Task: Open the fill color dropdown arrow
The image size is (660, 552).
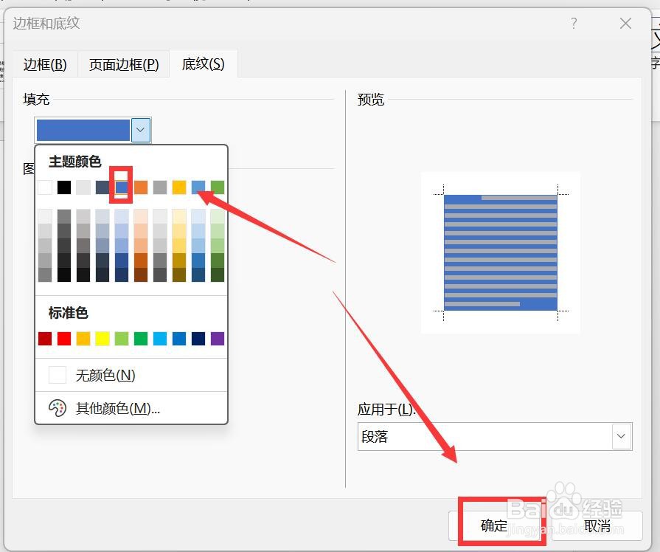Action: pyautogui.click(x=139, y=130)
